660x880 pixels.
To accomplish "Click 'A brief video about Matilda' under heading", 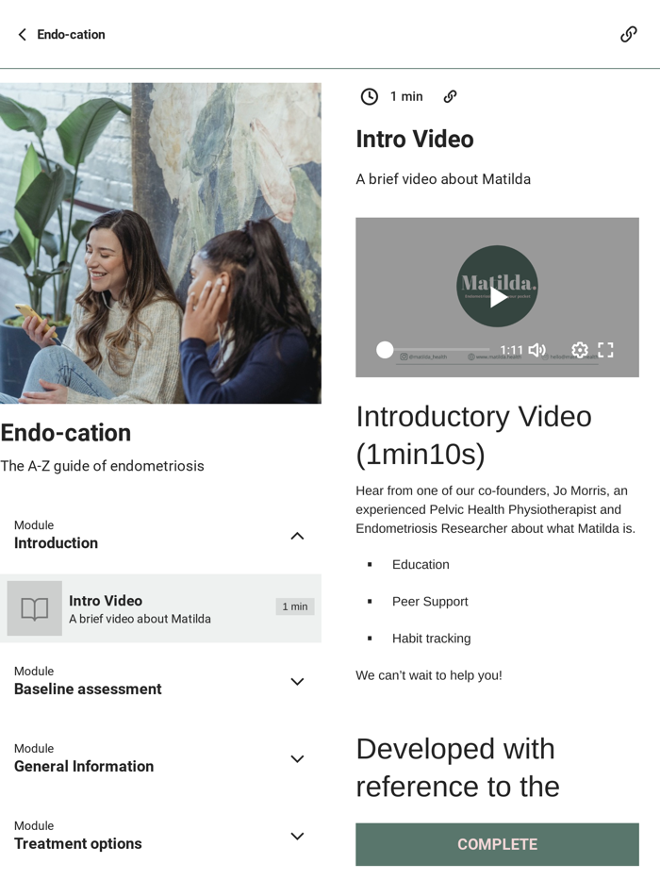I will click(x=443, y=179).
